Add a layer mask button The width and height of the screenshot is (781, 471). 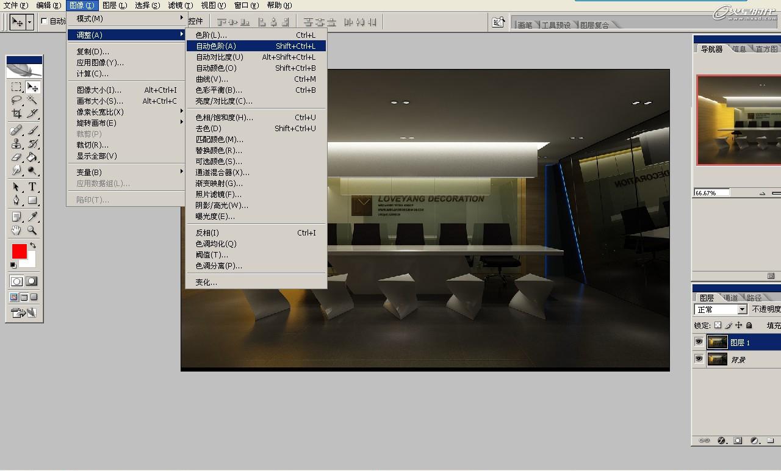click(x=738, y=440)
